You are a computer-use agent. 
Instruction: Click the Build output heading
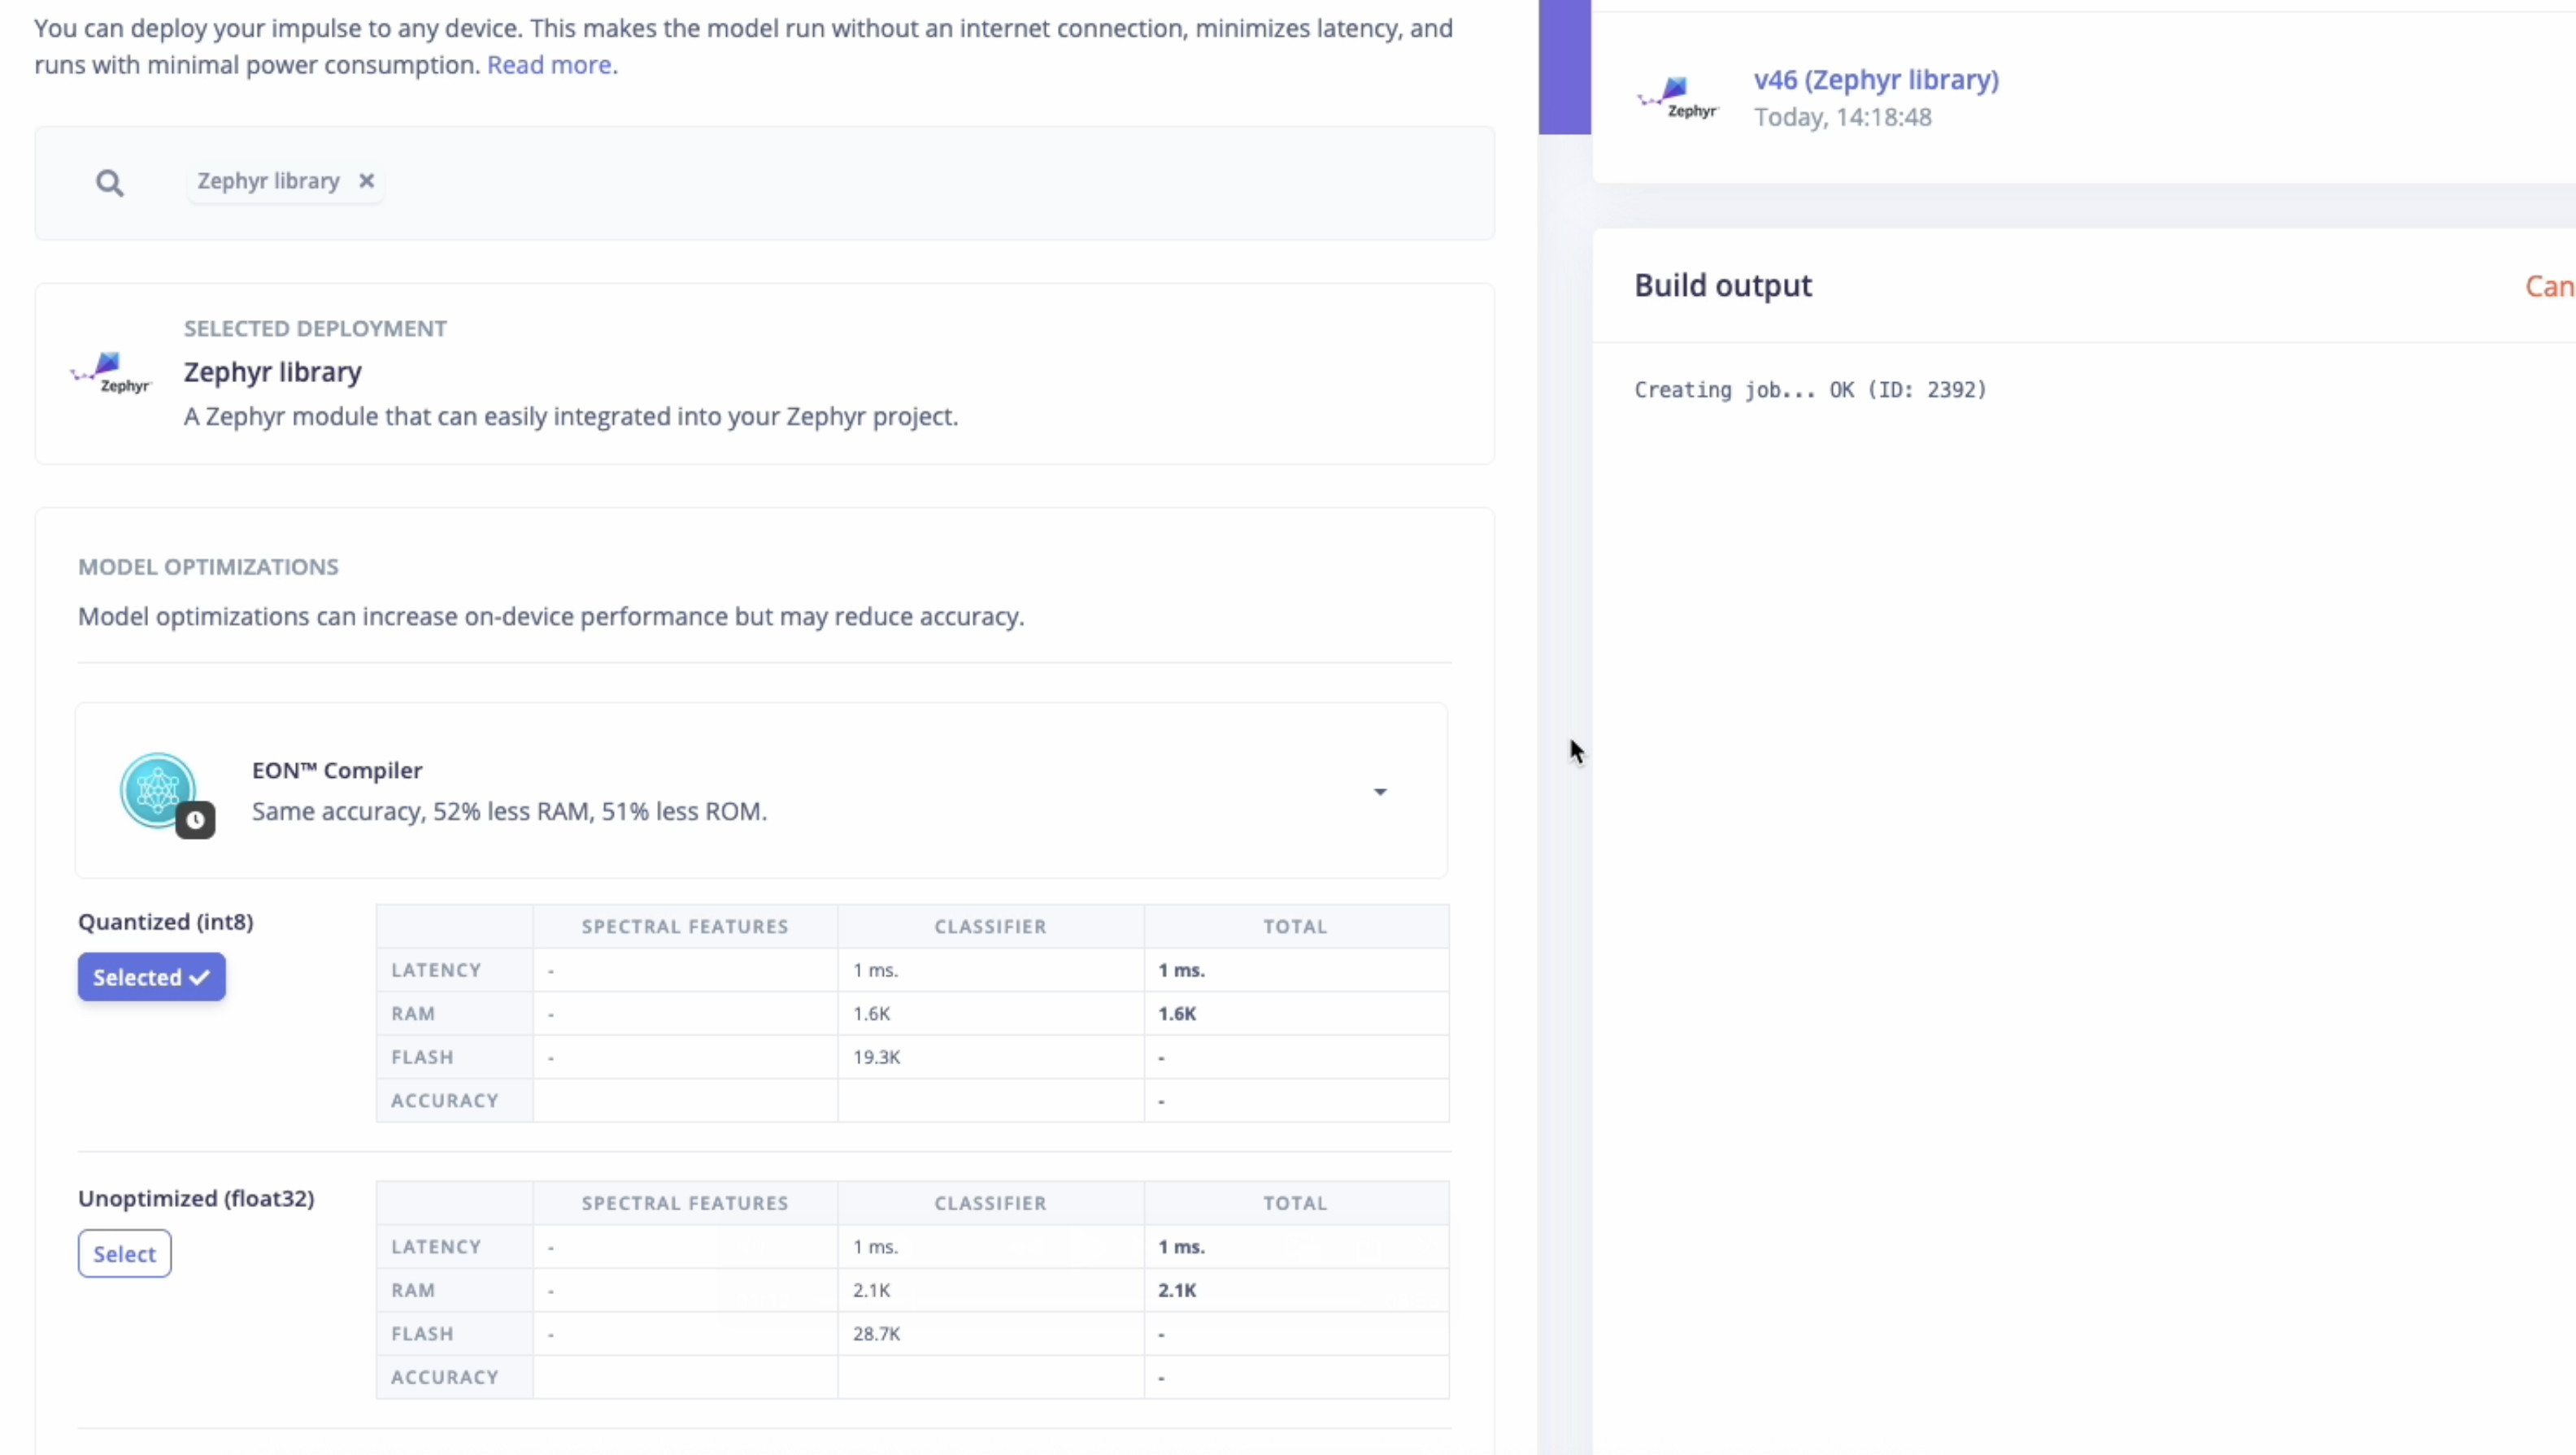click(1722, 286)
